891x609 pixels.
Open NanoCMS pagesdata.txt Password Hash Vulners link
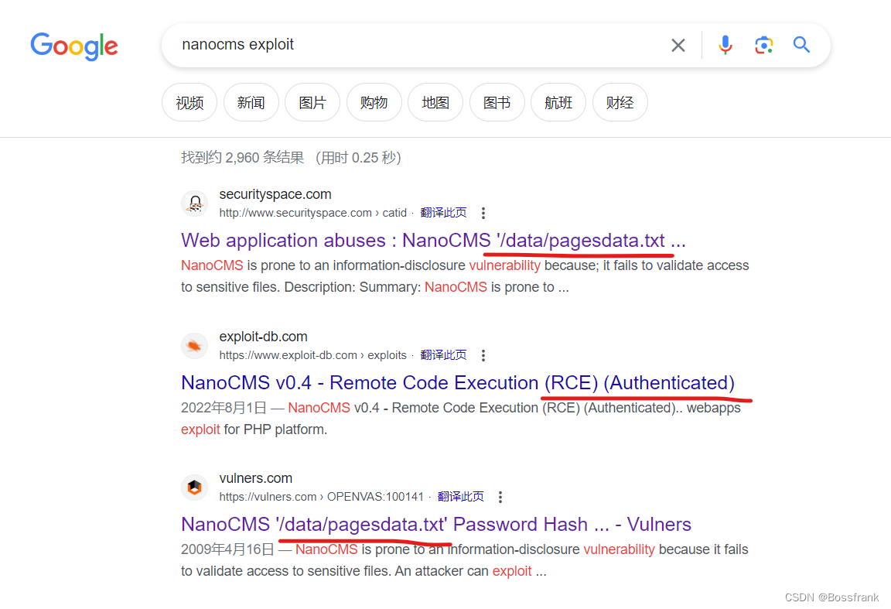pos(436,525)
